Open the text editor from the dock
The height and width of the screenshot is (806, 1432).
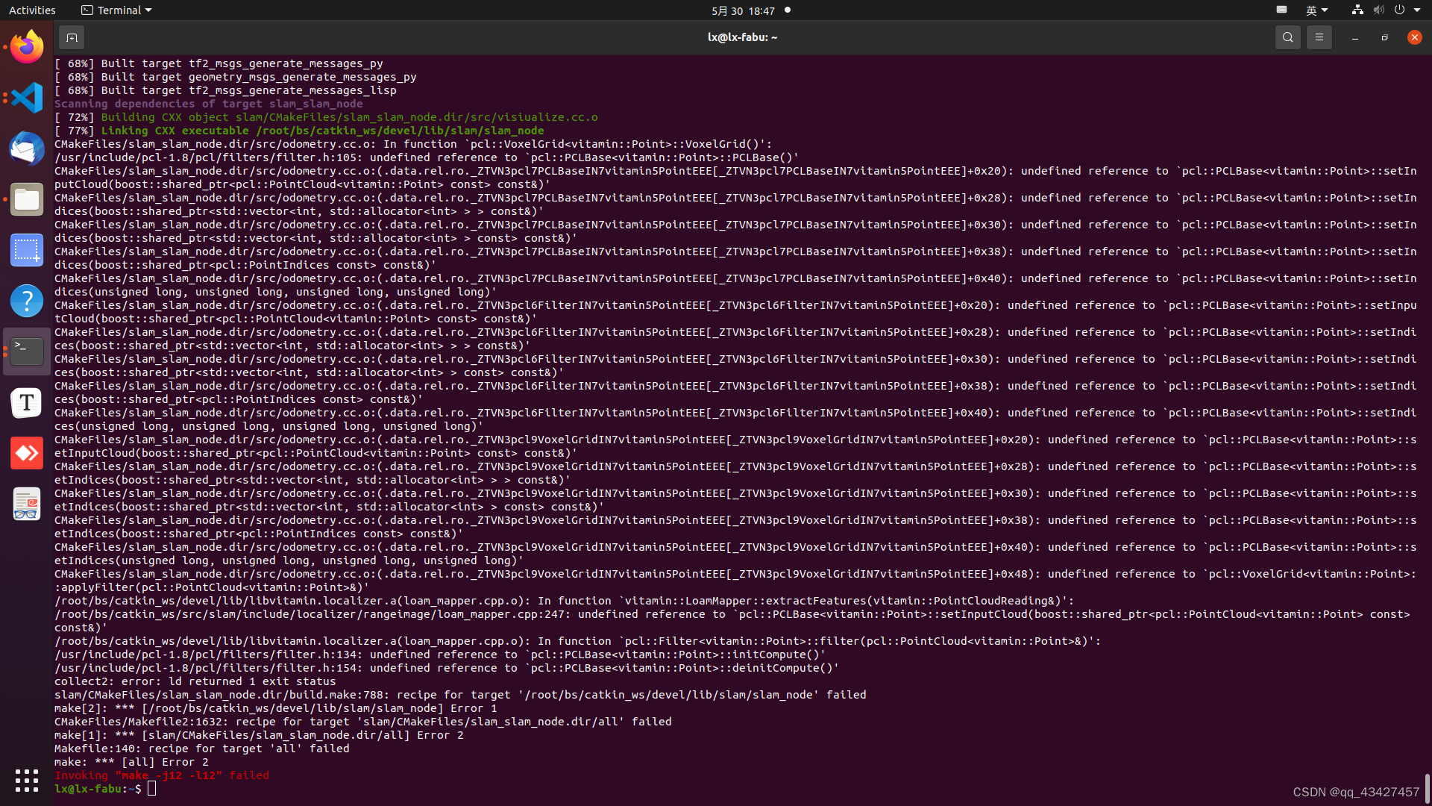tap(27, 402)
